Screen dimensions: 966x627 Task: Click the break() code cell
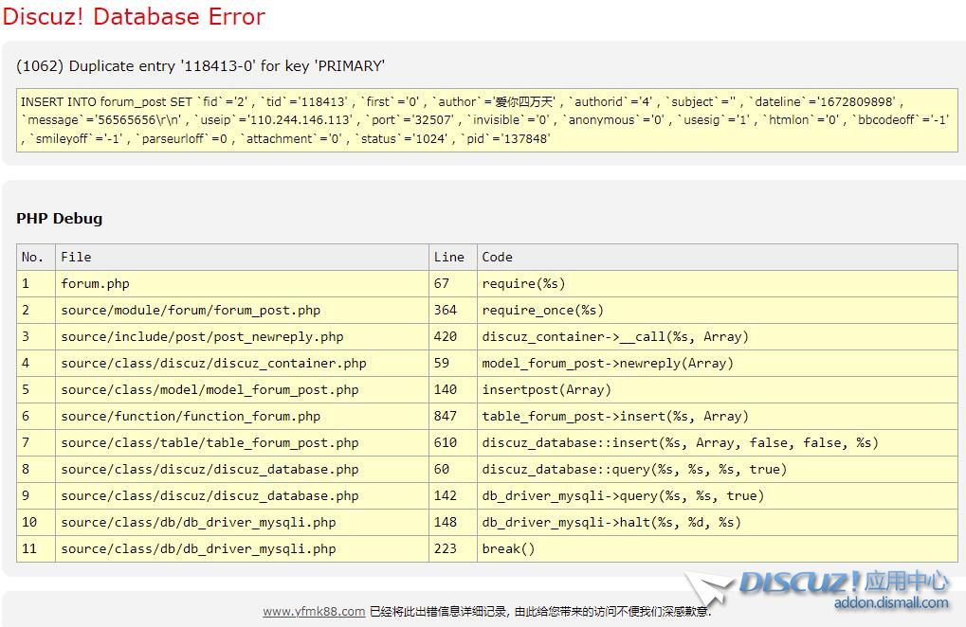coord(508,548)
